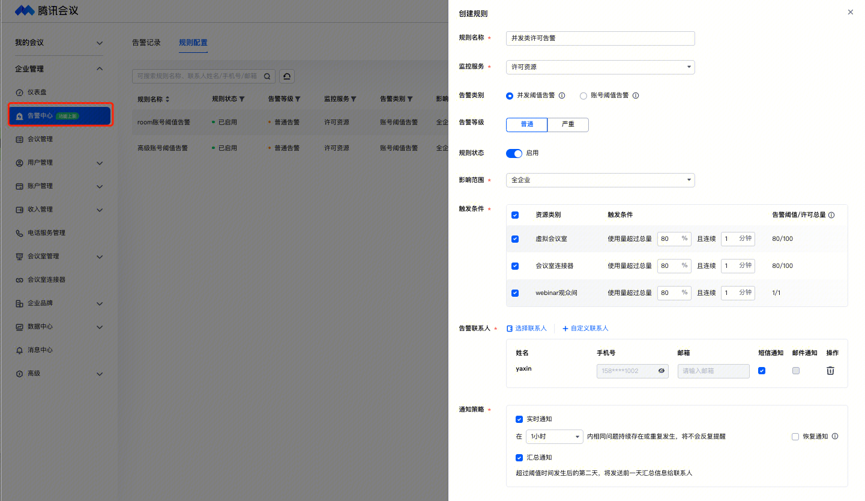Uncheck the 会议室连接器 resource checkbox in trigger table

(515, 266)
